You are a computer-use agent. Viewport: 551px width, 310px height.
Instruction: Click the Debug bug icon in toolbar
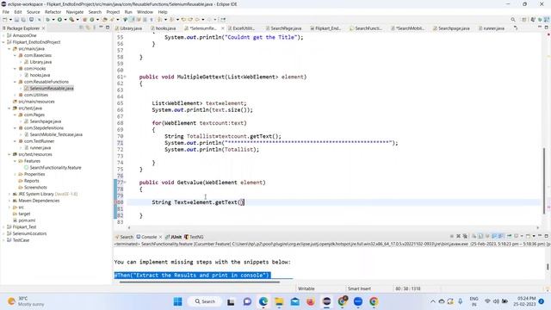point(48,20)
